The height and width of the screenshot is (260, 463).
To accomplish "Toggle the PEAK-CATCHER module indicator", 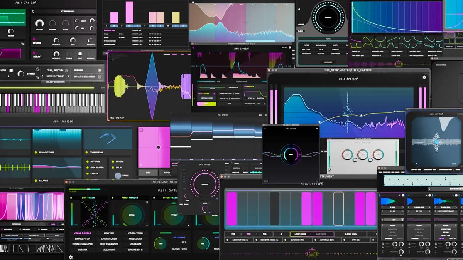I will point(35,153).
